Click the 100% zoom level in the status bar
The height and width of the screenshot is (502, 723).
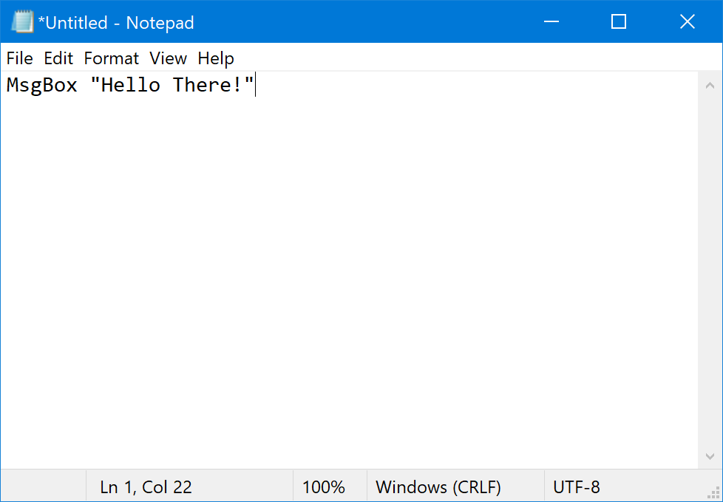coord(324,487)
